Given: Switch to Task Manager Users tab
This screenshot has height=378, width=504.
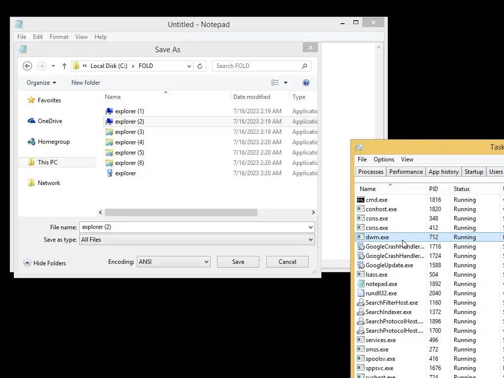Looking at the screenshot, I should 495,172.
